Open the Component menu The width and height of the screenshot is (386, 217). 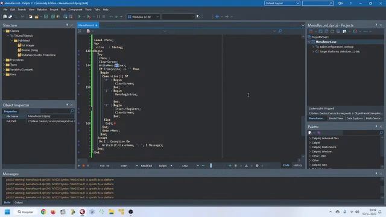tap(75, 10)
